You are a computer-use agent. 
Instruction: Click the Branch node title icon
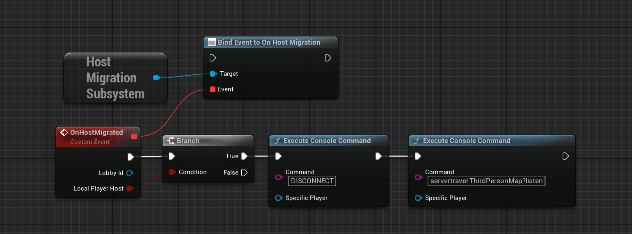coord(171,141)
